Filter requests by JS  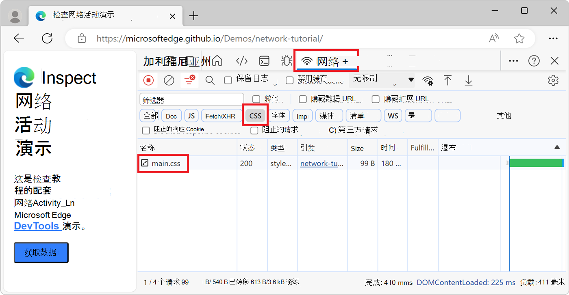click(x=191, y=116)
